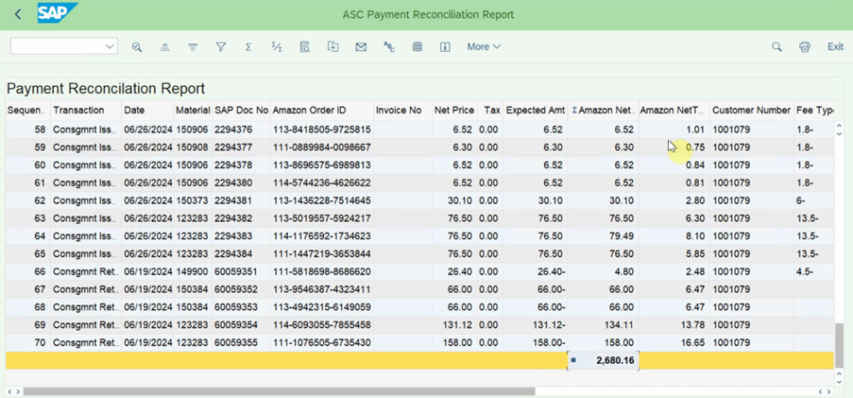Screen dimensions: 853x398
Task: Print the report with the printer icon
Action: (x=805, y=47)
